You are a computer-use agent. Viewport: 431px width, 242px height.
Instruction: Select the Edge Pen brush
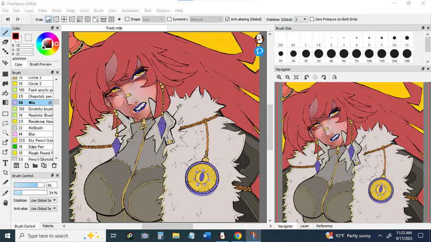33,147
